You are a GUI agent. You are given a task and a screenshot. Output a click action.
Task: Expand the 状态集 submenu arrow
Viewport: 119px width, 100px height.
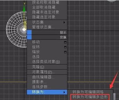pos(64,22)
